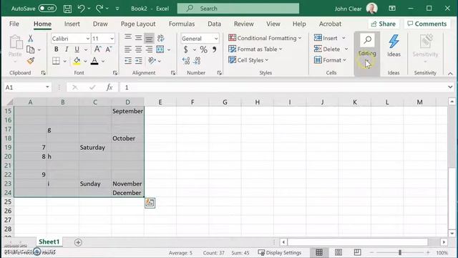458x258 pixels.
Task: Open Comments pane
Action: pos(427,24)
